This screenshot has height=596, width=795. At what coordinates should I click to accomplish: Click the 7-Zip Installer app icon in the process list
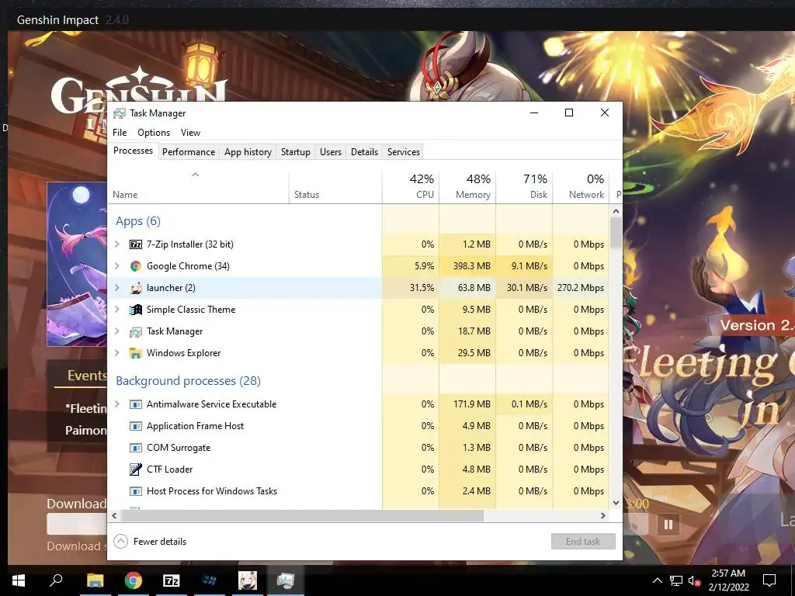[135, 244]
